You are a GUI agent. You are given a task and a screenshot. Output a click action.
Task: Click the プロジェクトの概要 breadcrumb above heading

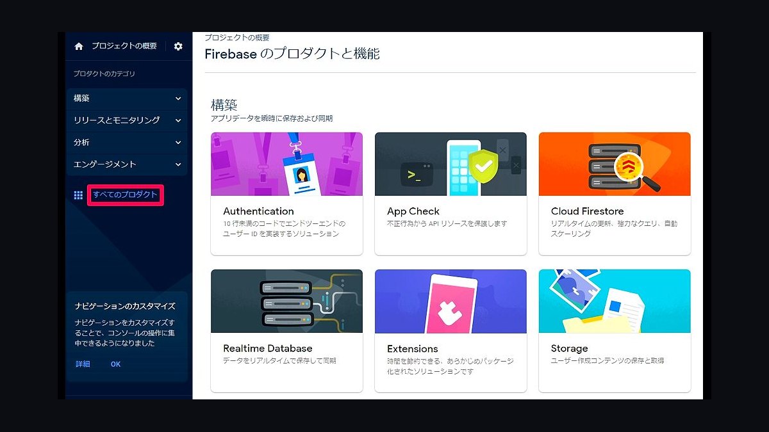point(236,38)
